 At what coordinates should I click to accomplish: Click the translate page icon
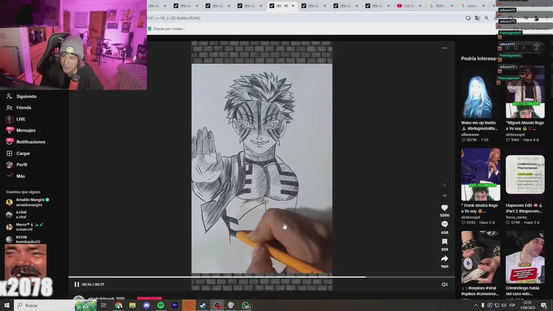click(477, 18)
